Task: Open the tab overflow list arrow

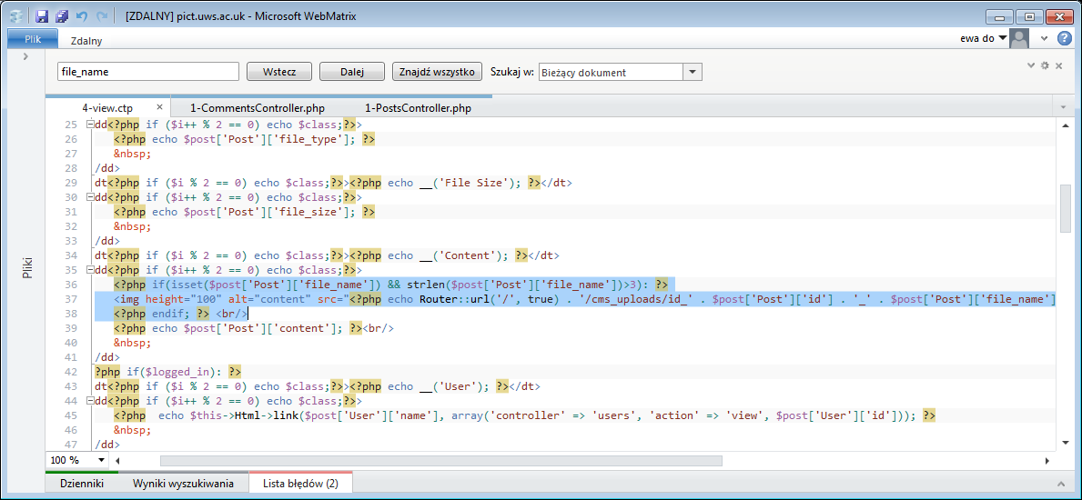Action: [1062, 107]
